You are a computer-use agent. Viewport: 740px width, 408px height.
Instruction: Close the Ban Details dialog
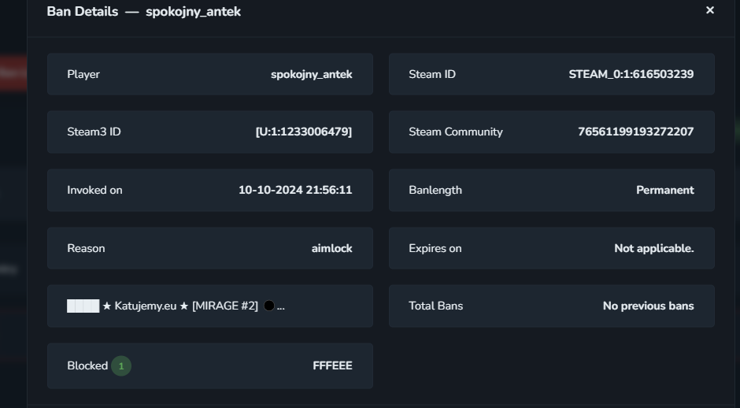tap(709, 10)
